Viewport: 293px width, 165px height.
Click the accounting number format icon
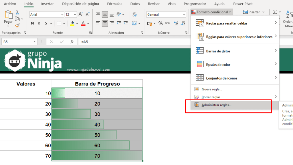(149, 23)
